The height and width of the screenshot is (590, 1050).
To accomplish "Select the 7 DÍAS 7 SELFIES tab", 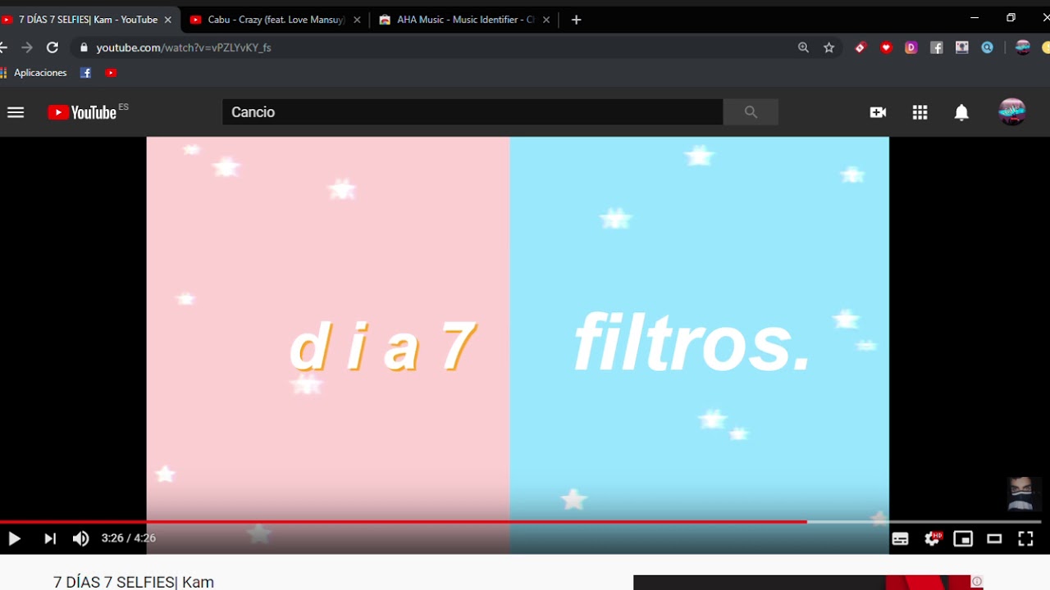I will click(89, 20).
